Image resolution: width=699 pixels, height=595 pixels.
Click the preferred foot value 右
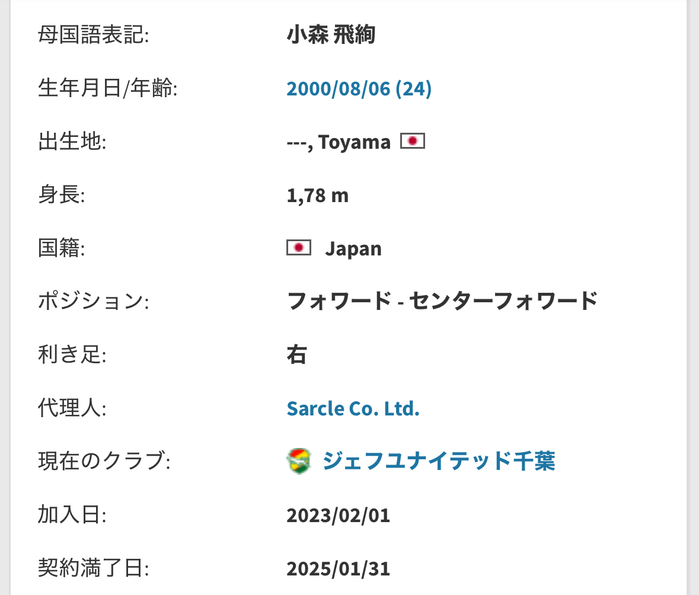[x=296, y=354]
